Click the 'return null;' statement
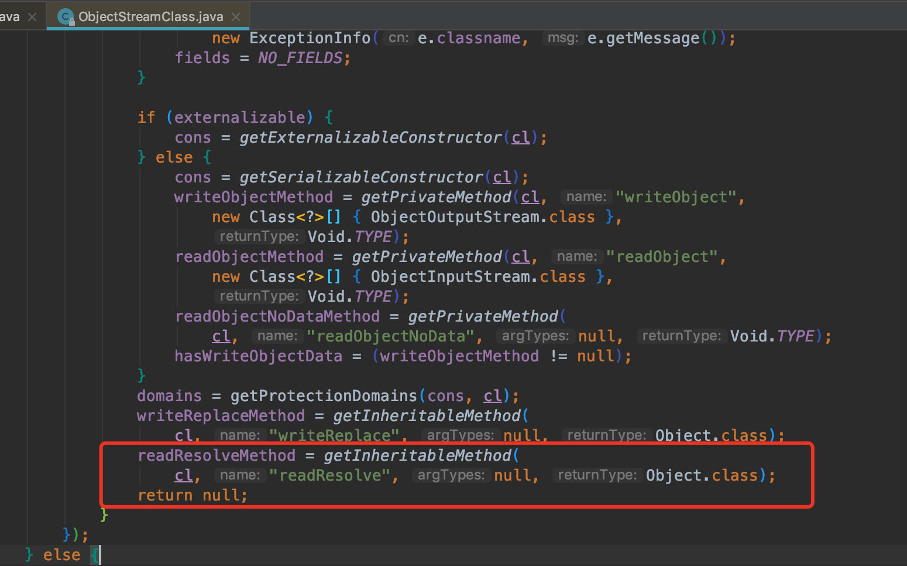Image resolution: width=907 pixels, height=566 pixels. coord(193,495)
